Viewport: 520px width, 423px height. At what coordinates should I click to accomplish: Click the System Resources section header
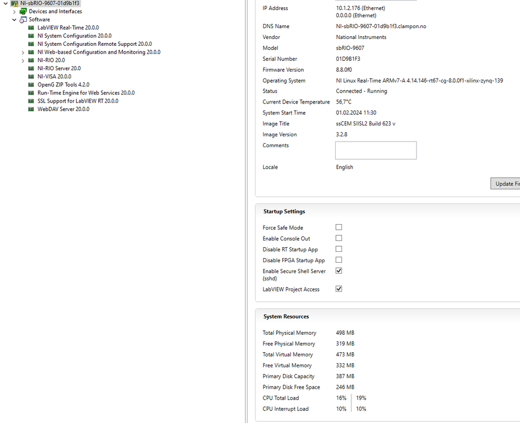coord(286,316)
